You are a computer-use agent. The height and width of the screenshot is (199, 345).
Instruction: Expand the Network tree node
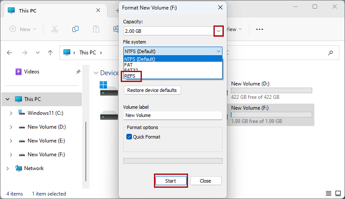click(x=8, y=169)
